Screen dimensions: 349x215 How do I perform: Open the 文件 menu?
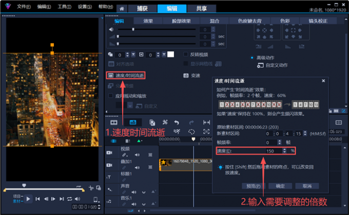coord(24,7)
